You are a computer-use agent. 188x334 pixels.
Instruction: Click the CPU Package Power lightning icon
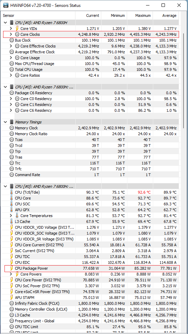(12, 268)
